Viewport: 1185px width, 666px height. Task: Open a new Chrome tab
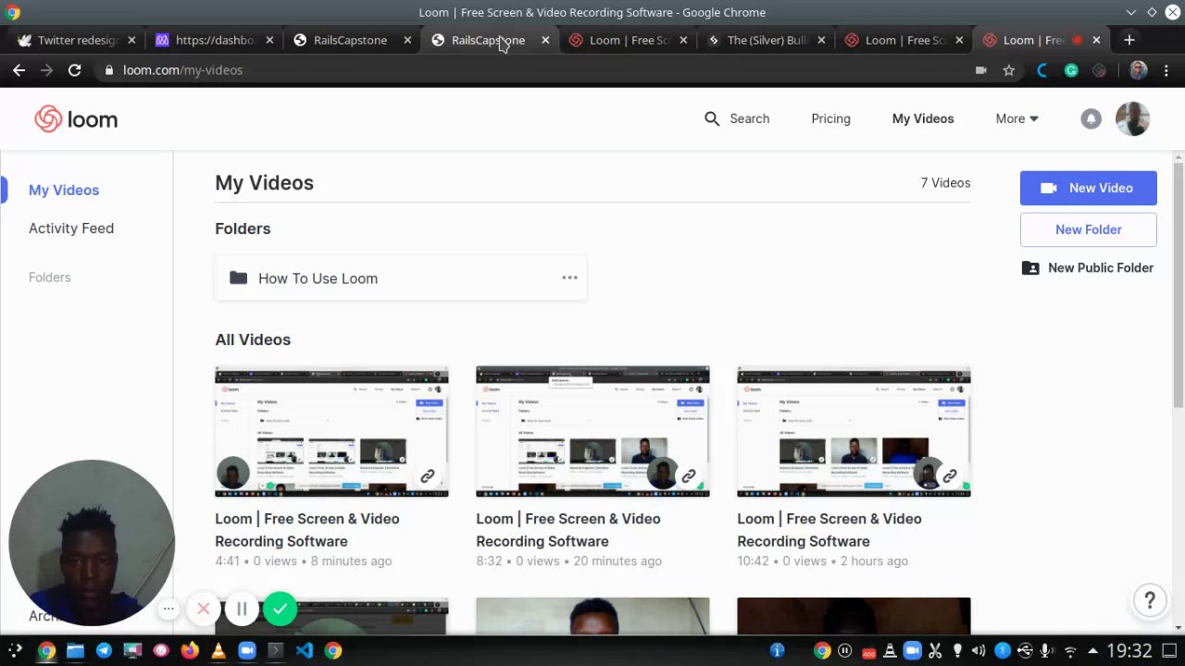pos(1129,40)
